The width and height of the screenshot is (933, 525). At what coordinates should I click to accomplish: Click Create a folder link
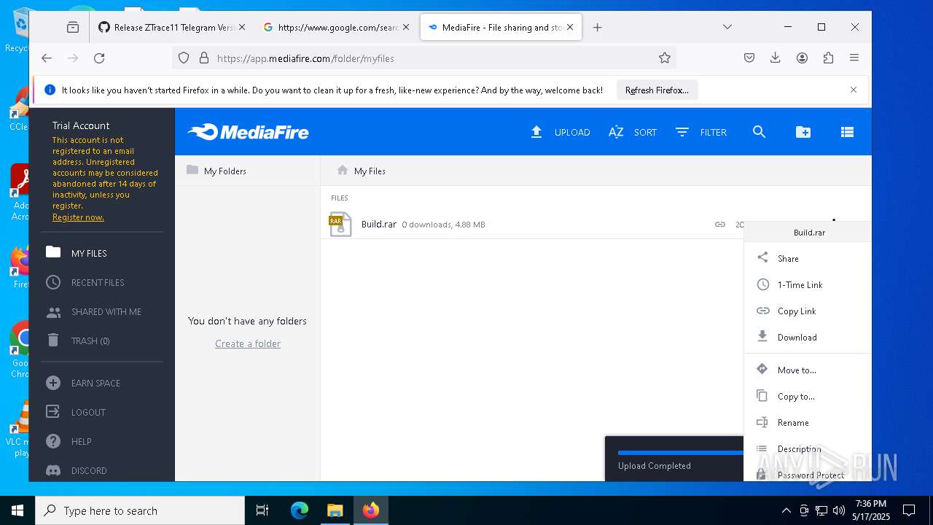248,343
